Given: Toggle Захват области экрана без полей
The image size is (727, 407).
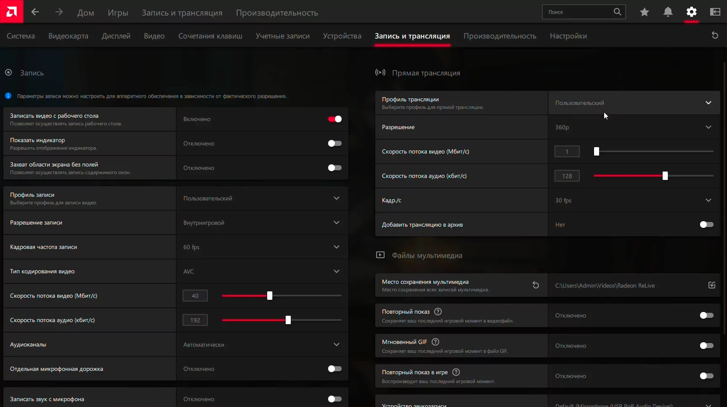Looking at the screenshot, I should 335,168.
